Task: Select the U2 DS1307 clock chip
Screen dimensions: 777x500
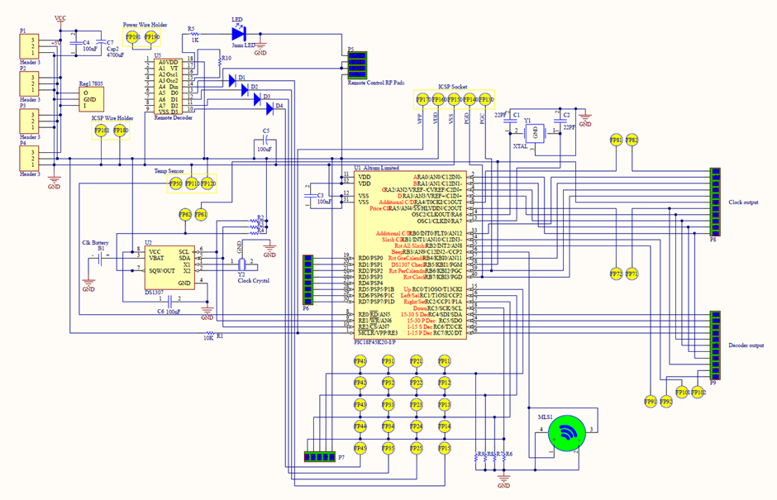Action: (x=169, y=268)
